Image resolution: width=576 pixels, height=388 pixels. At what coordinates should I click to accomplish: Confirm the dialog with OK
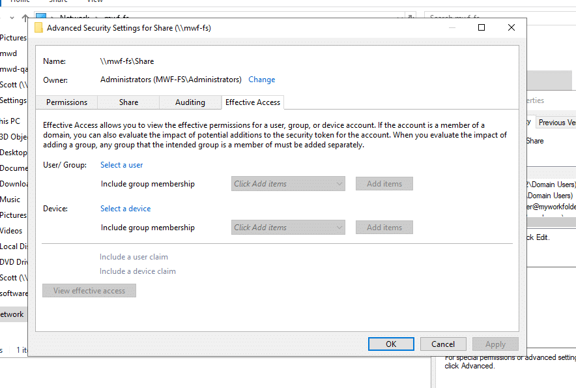[390, 344]
